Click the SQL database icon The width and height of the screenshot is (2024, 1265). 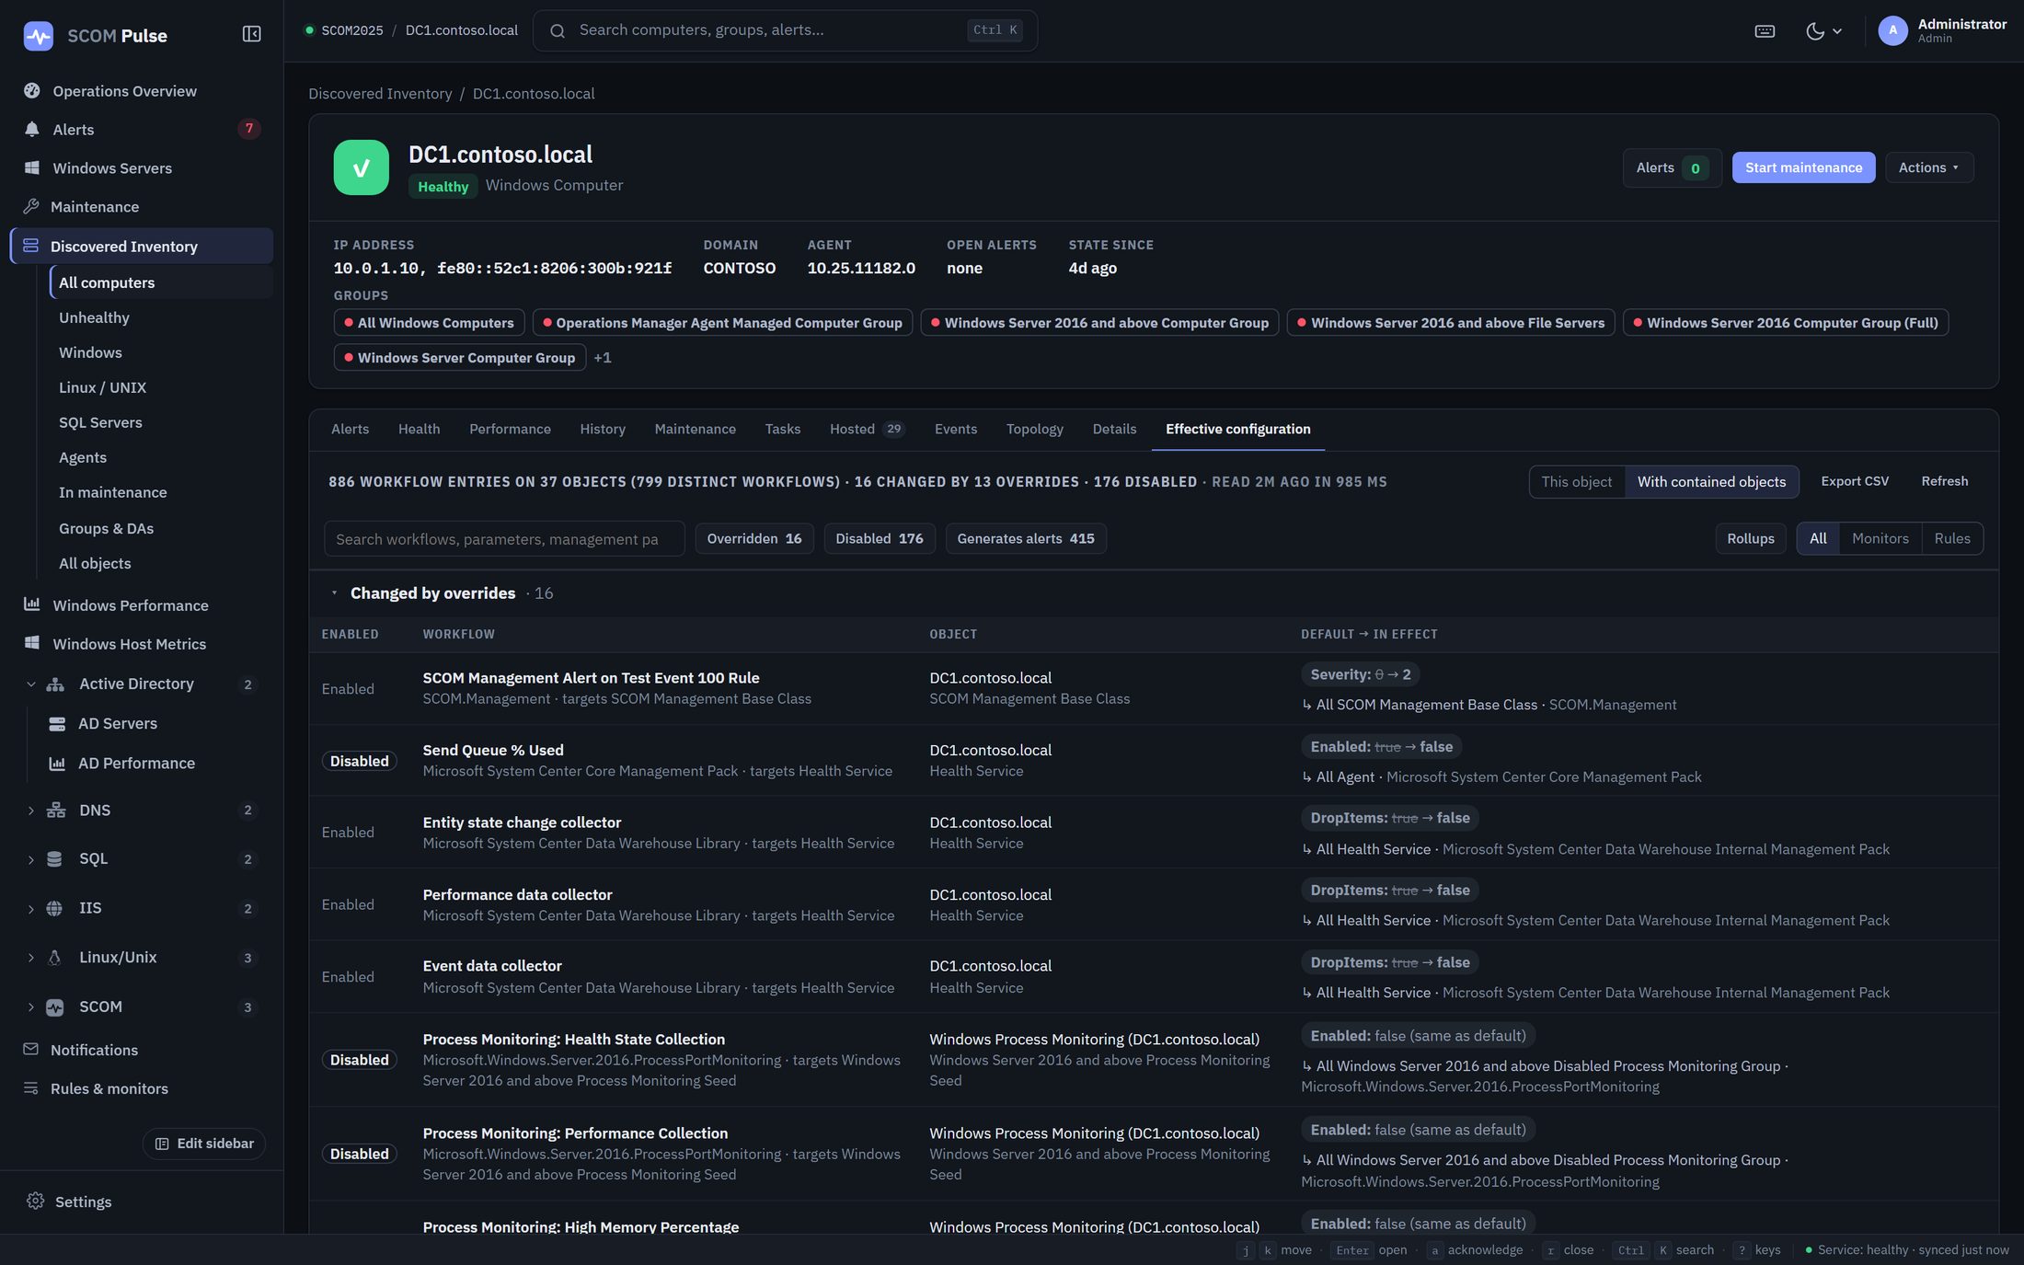[x=55, y=858]
